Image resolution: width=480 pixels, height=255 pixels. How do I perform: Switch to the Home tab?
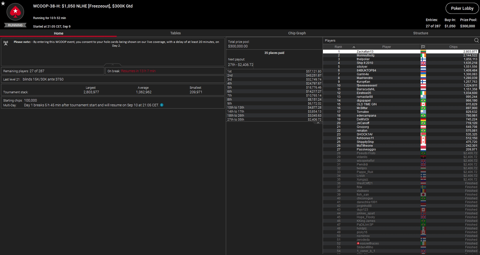coord(58,33)
